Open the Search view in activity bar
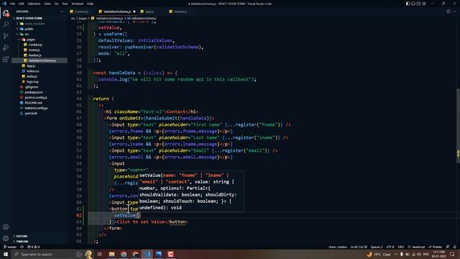Viewport: 460px width, 259px height. 6,24
